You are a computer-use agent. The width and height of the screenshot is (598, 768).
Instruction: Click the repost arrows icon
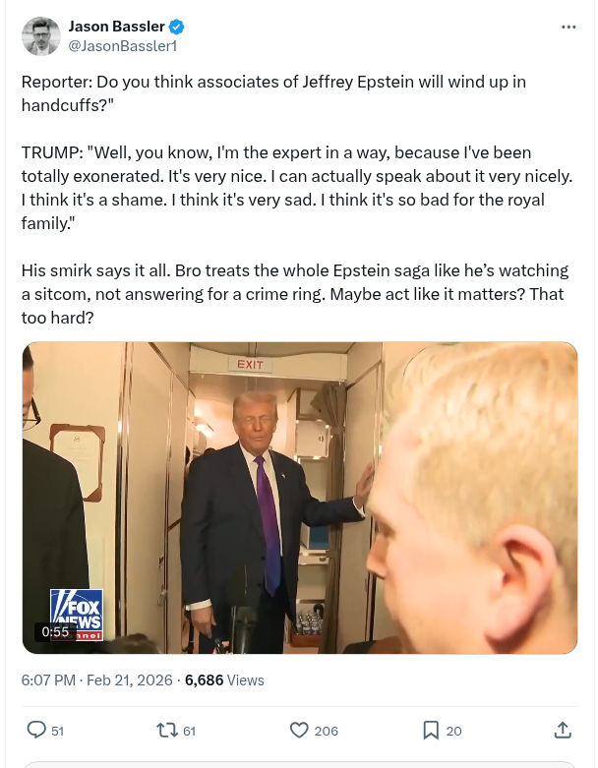point(167,731)
